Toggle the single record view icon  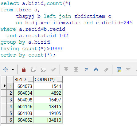coord(119,69)
